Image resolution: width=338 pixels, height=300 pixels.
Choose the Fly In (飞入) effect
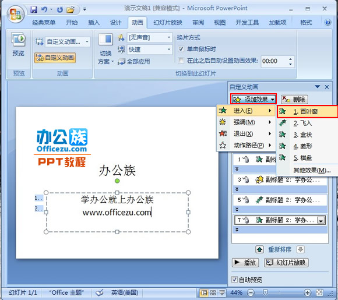pos(307,123)
